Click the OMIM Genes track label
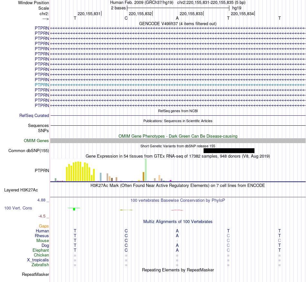 click(36, 141)
